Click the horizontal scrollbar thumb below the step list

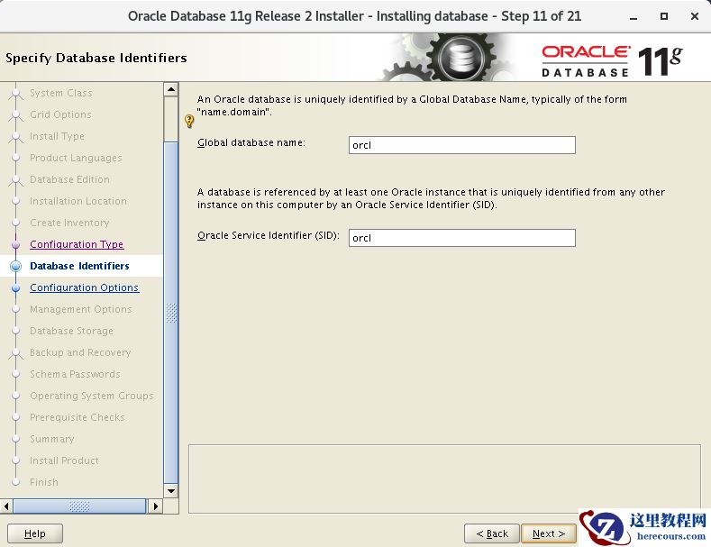[x=79, y=506]
